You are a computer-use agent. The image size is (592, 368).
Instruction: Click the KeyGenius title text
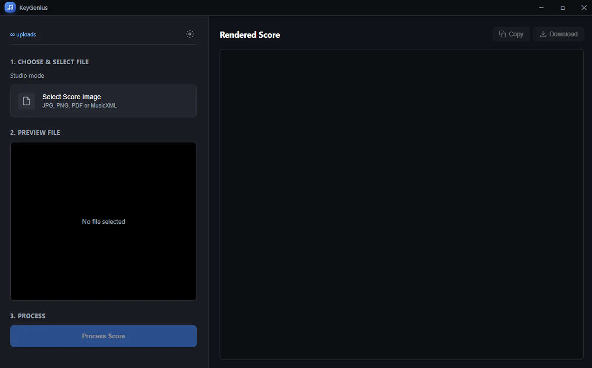coord(33,8)
